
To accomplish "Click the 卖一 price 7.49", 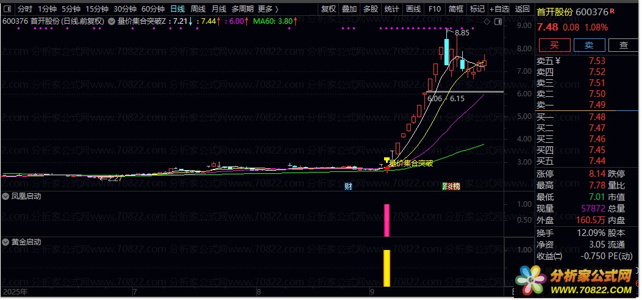I will coord(597,105).
